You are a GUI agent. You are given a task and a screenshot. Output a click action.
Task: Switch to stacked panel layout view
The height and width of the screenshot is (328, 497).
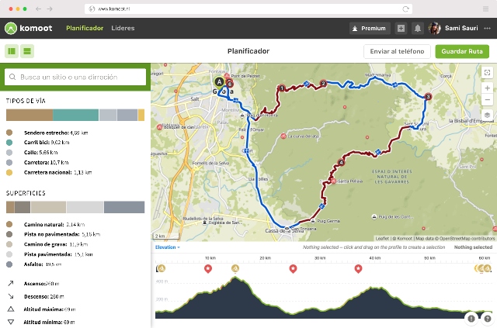tap(27, 51)
